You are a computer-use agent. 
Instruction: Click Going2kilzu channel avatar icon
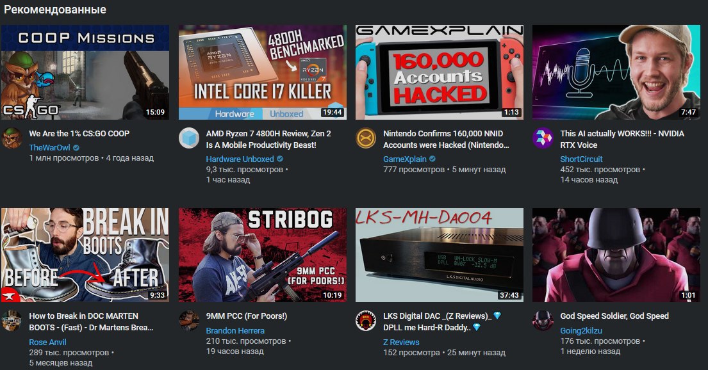[x=543, y=321]
